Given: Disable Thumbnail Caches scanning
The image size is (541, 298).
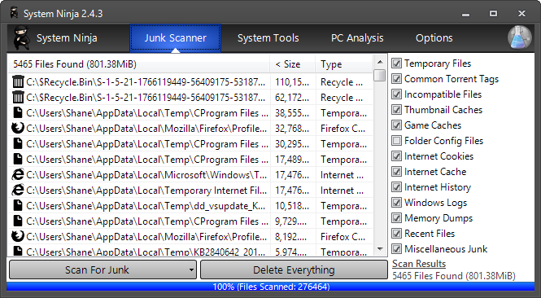Looking at the screenshot, I should click(396, 110).
